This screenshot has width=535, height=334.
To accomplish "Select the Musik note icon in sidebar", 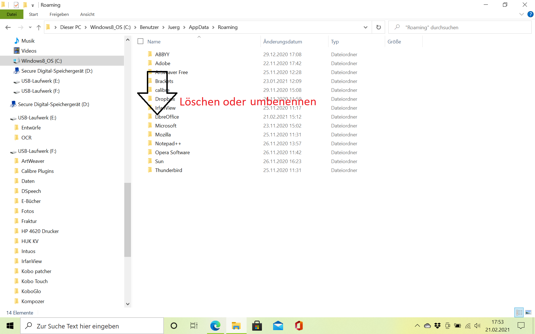I will coord(17,41).
